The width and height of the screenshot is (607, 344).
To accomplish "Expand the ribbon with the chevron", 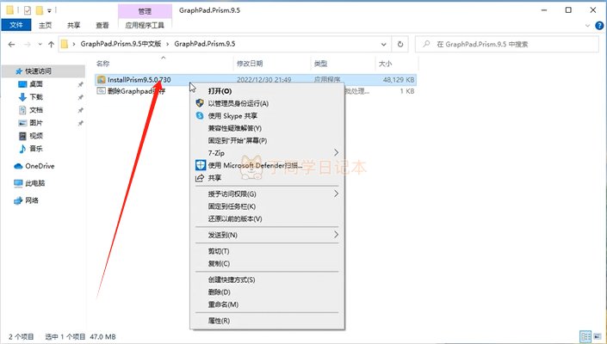I will [587, 26].
